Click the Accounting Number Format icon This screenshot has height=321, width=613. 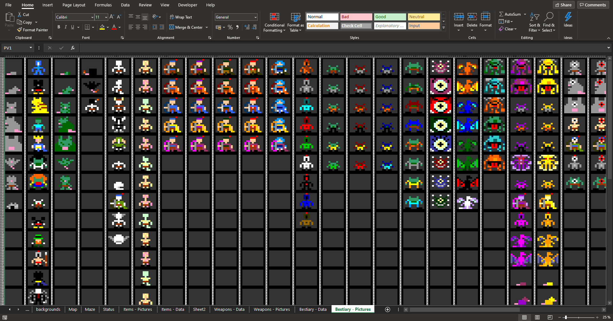(218, 27)
